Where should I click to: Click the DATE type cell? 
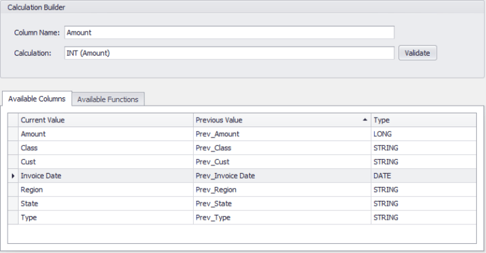click(x=424, y=176)
